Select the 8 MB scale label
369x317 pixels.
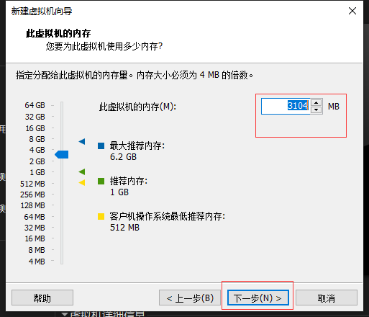pyautogui.click(x=37, y=250)
